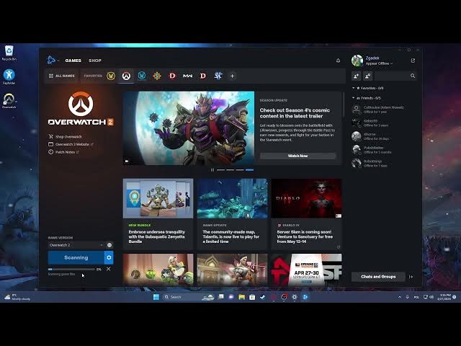This screenshot has height=346, width=461.
Task: Open the notifications bell
Action: (x=338, y=61)
